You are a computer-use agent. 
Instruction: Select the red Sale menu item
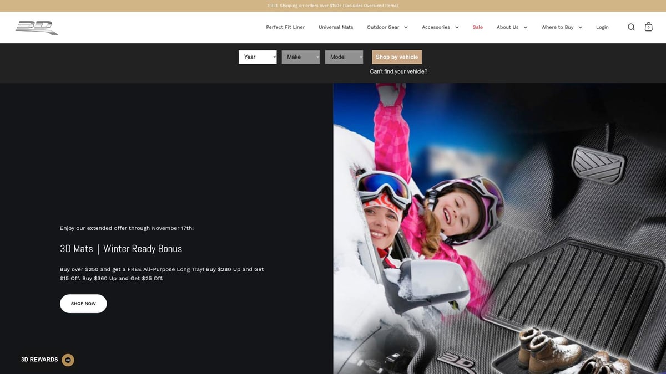477,27
